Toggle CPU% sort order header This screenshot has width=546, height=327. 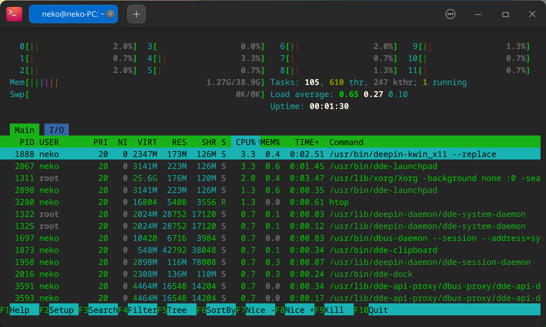point(246,142)
